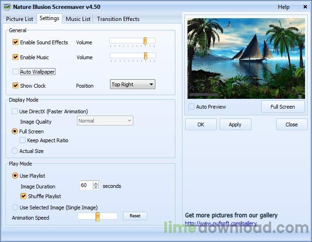Image resolution: width=312 pixels, height=242 pixels.
Task: Open the clock Position dropdown
Action: 132,84
